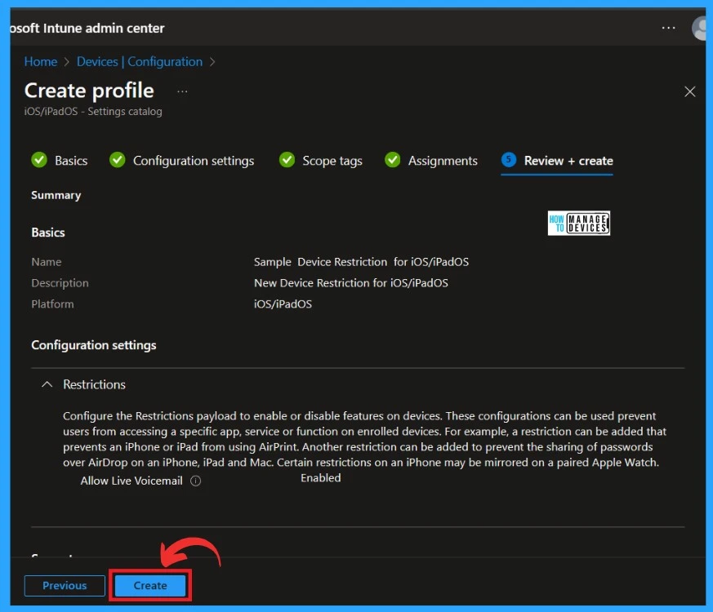The image size is (713, 612).
Task: Click the step 5 number badge
Action: pyautogui.click(x=508, y=160)
